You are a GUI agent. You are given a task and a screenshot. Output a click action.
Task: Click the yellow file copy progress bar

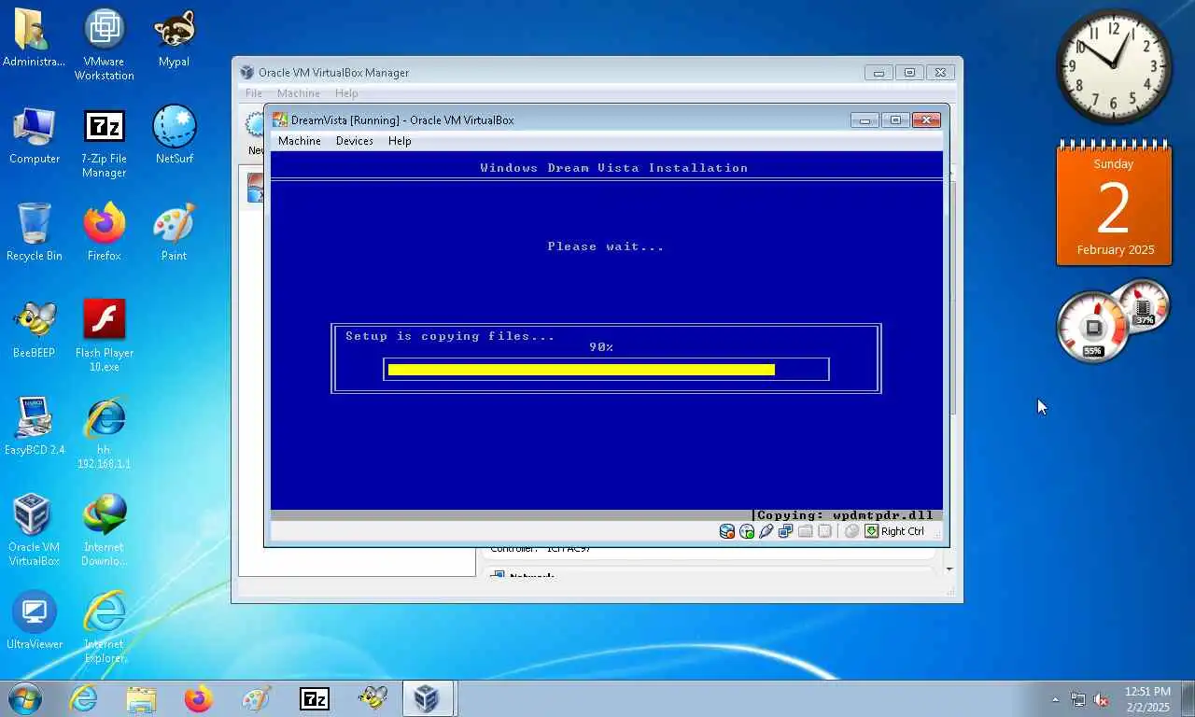(582, 370)
